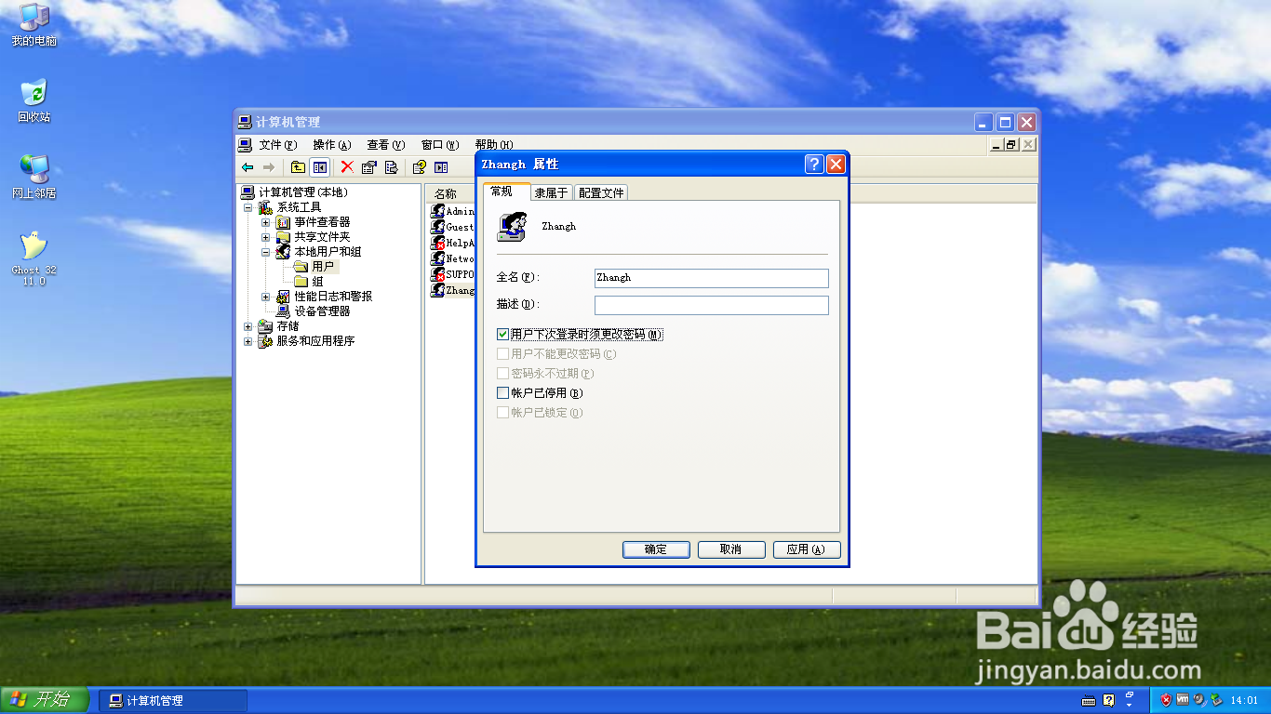This screenshot has height=714, width=1271.
Task: Click the Up one level folder icon
Action: [x=298, y=167]
